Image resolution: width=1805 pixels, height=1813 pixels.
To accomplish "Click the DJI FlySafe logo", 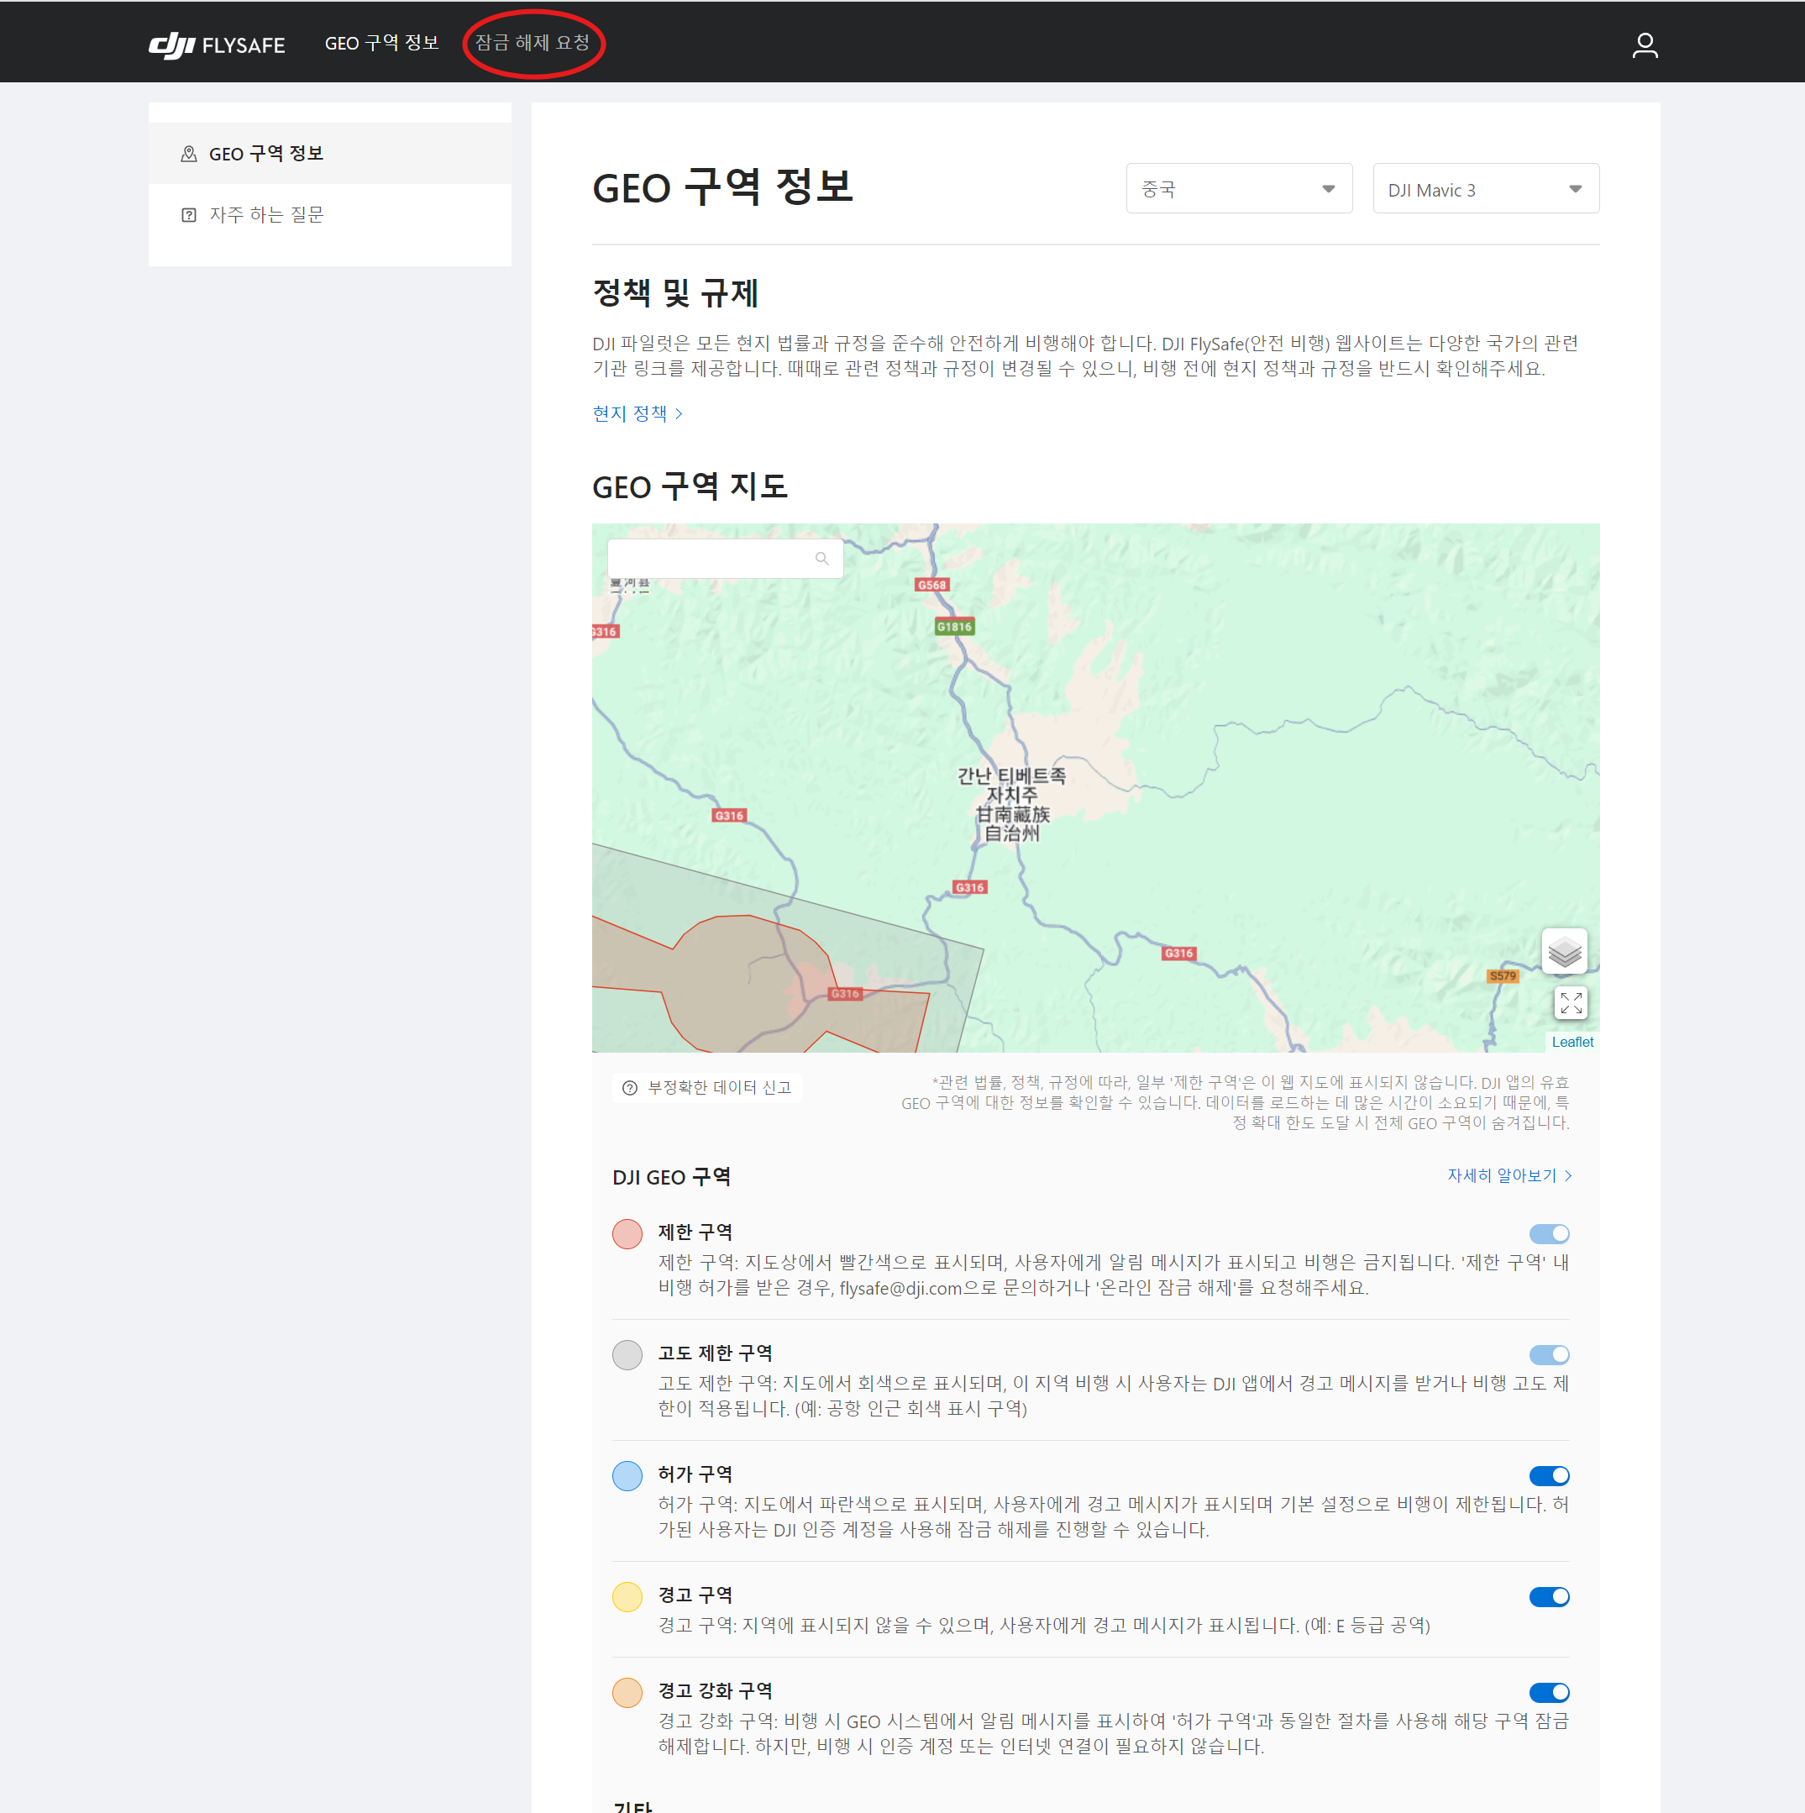I will click(217, 44).
